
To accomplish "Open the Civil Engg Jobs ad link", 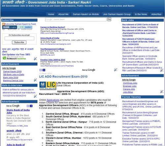I will [x=130, y=83].
